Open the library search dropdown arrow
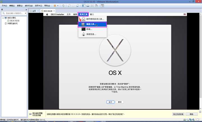Viewport: 202px width, 122px height. point(26,13)
